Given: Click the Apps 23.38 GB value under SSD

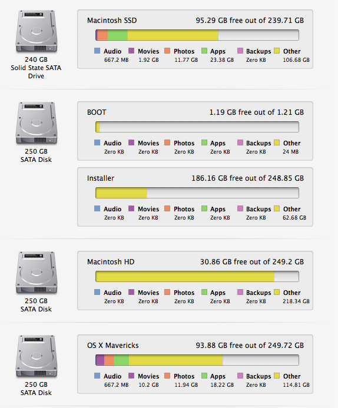Looking at the screenshot, I should tap(222, 60).
